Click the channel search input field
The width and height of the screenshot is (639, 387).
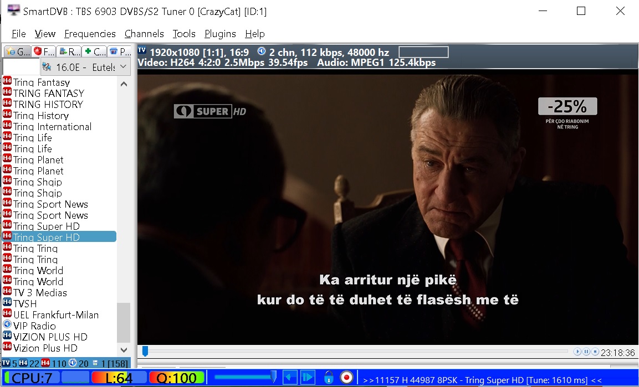pos(21,67)
